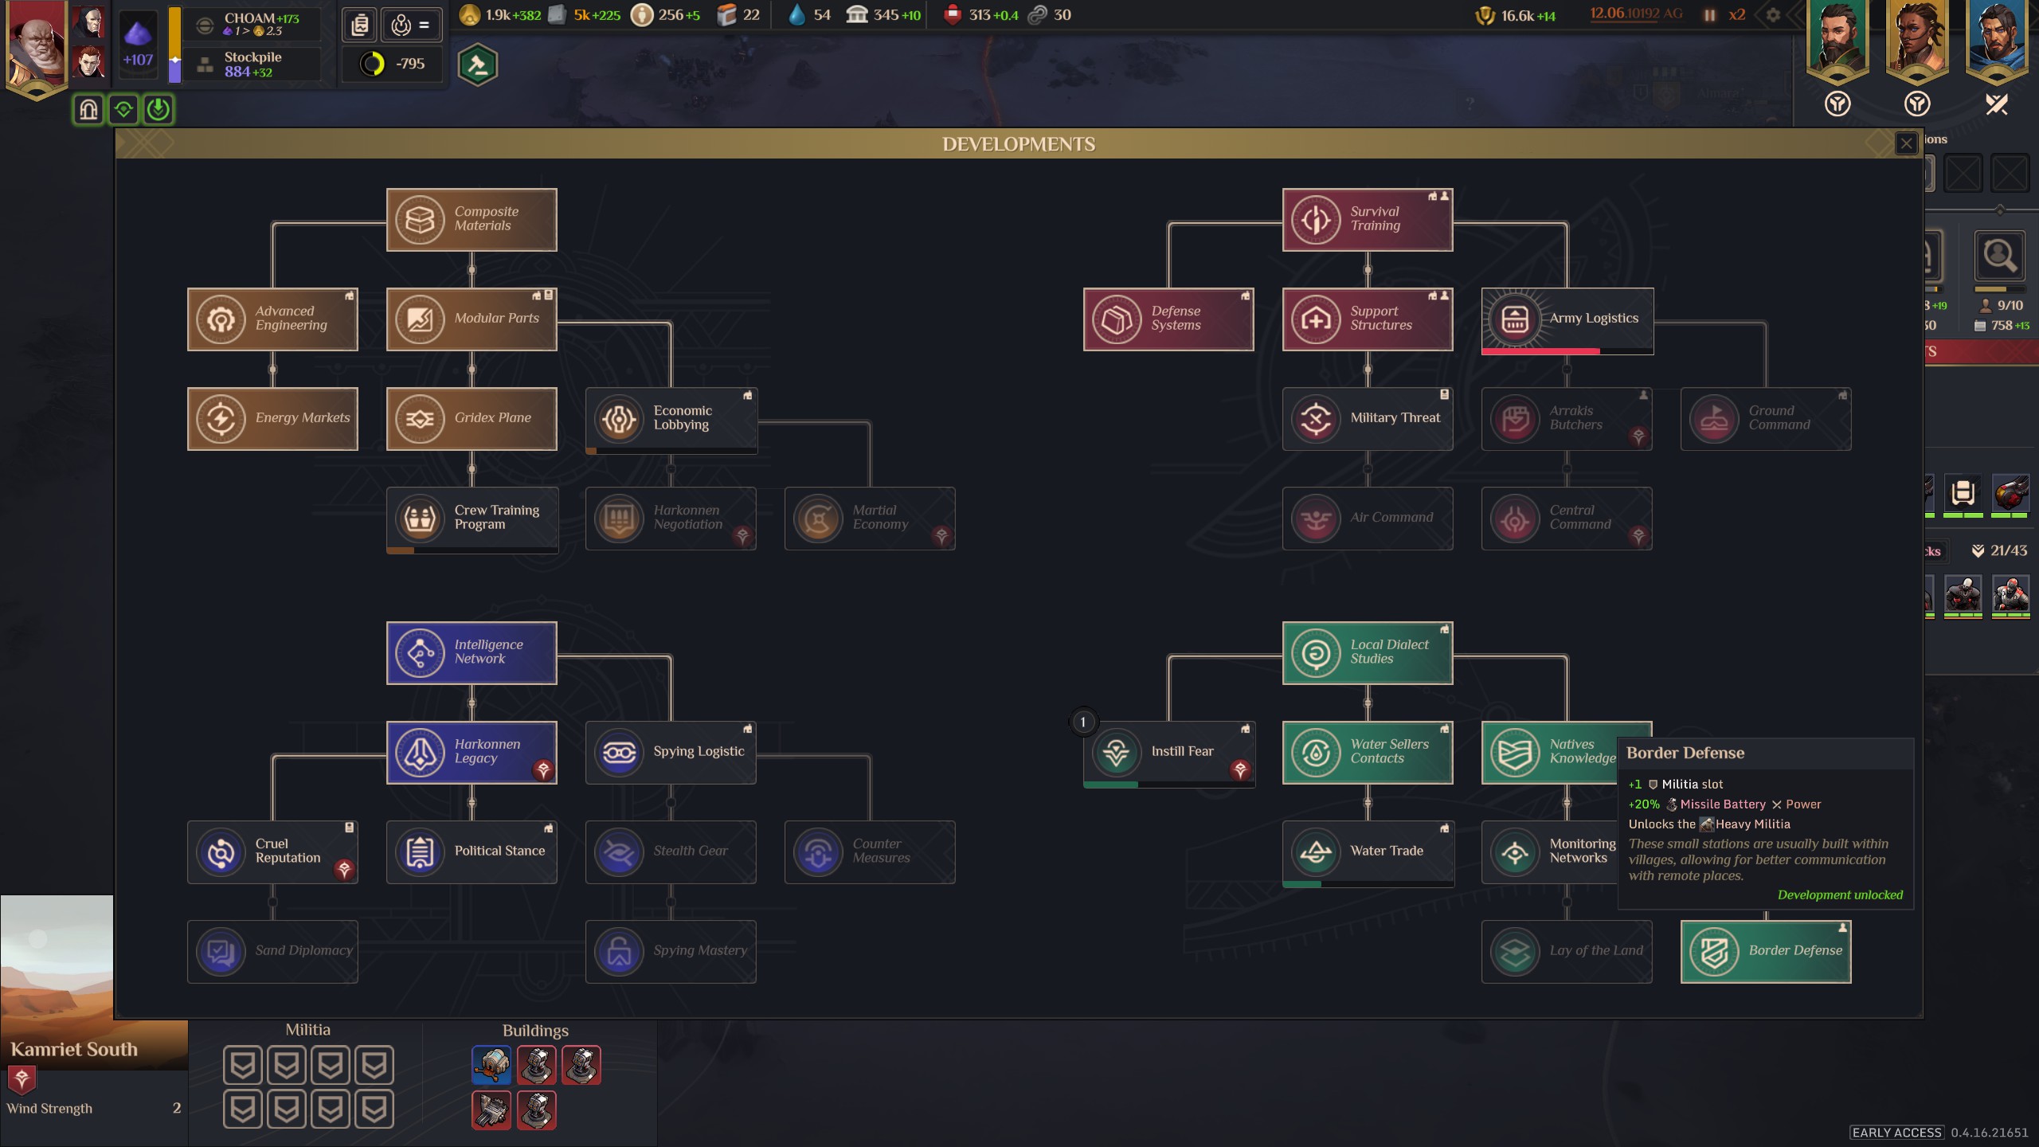The width and height of the screenshot is (2039, 1147).
Task: Click the green arch gate icon
Action: 88,109
